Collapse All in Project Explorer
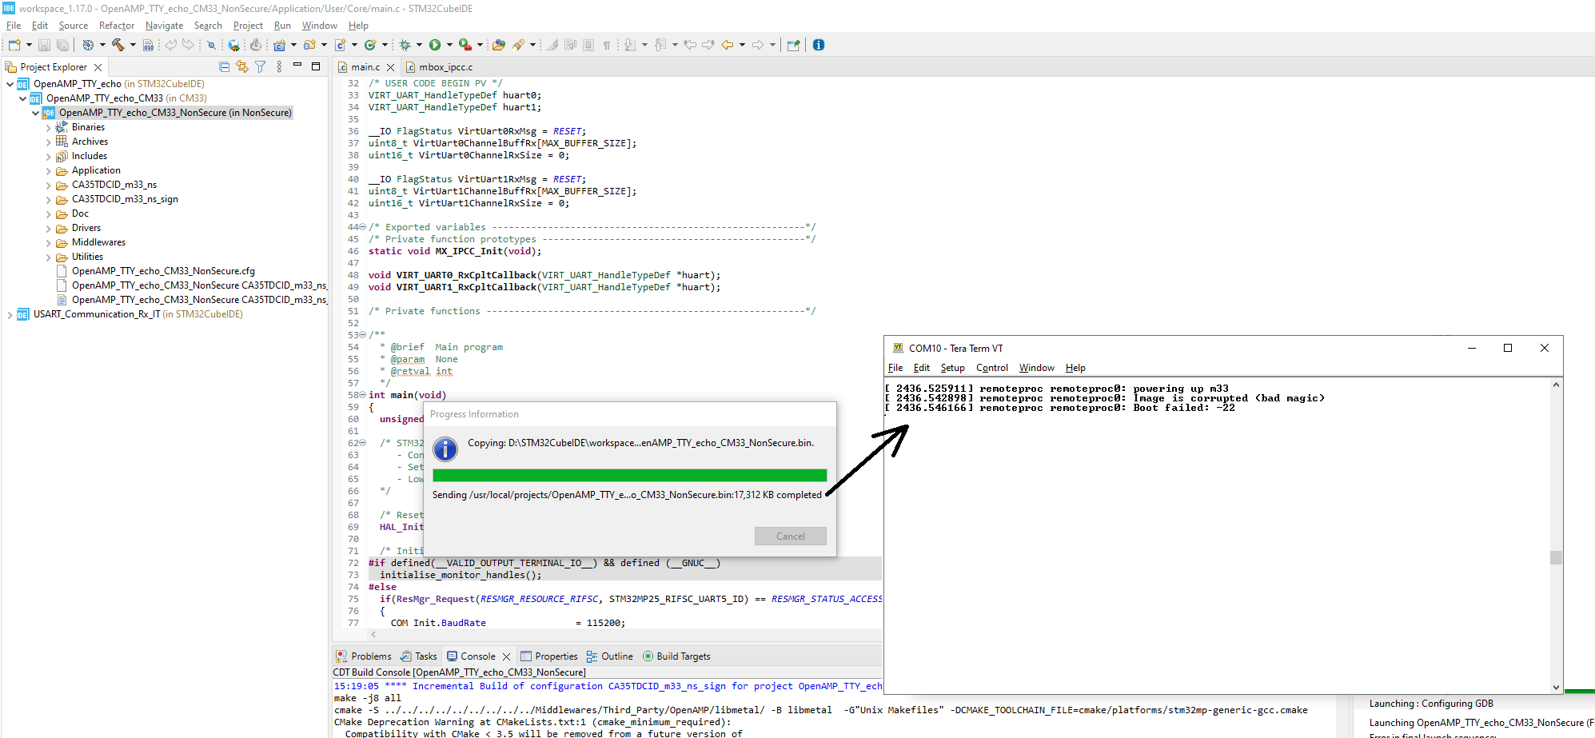The image size is (1595, 738). [x=224, y=66]
